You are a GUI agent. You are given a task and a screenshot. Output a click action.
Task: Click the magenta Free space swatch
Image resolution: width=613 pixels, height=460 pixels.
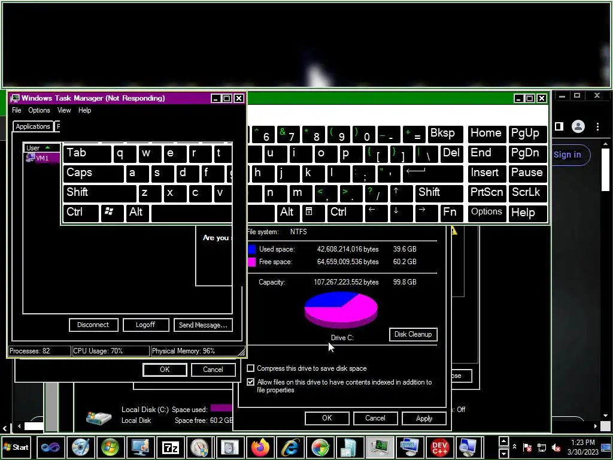[252, 262]
